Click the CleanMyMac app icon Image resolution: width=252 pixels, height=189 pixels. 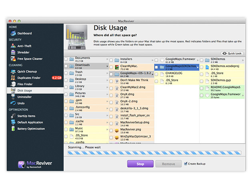117,67
